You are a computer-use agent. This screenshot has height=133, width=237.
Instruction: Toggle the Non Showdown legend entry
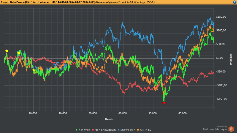tap(104, 130)
